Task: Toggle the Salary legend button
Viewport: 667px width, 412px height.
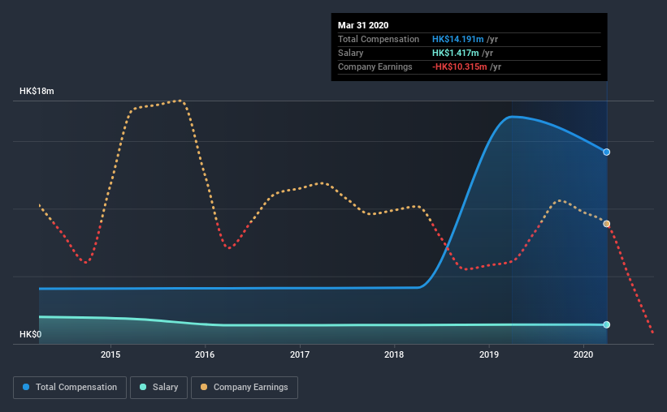Action: pos(158,388)
